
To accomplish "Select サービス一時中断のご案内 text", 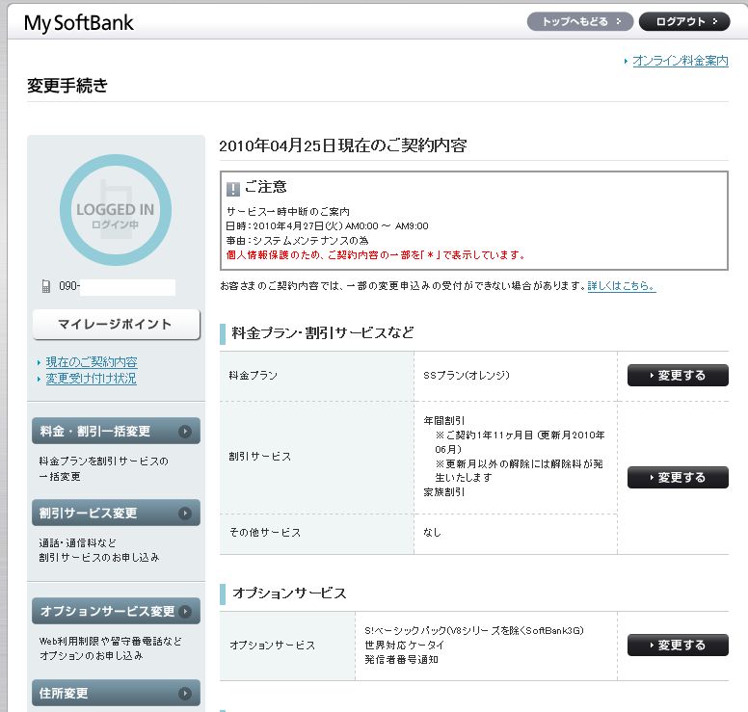I will pos(287,211).
